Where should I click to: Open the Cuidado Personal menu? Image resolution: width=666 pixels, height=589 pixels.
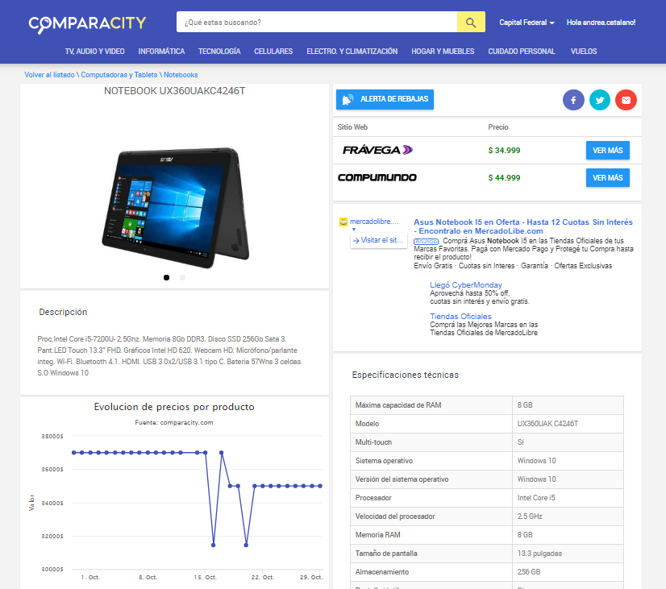522,52
